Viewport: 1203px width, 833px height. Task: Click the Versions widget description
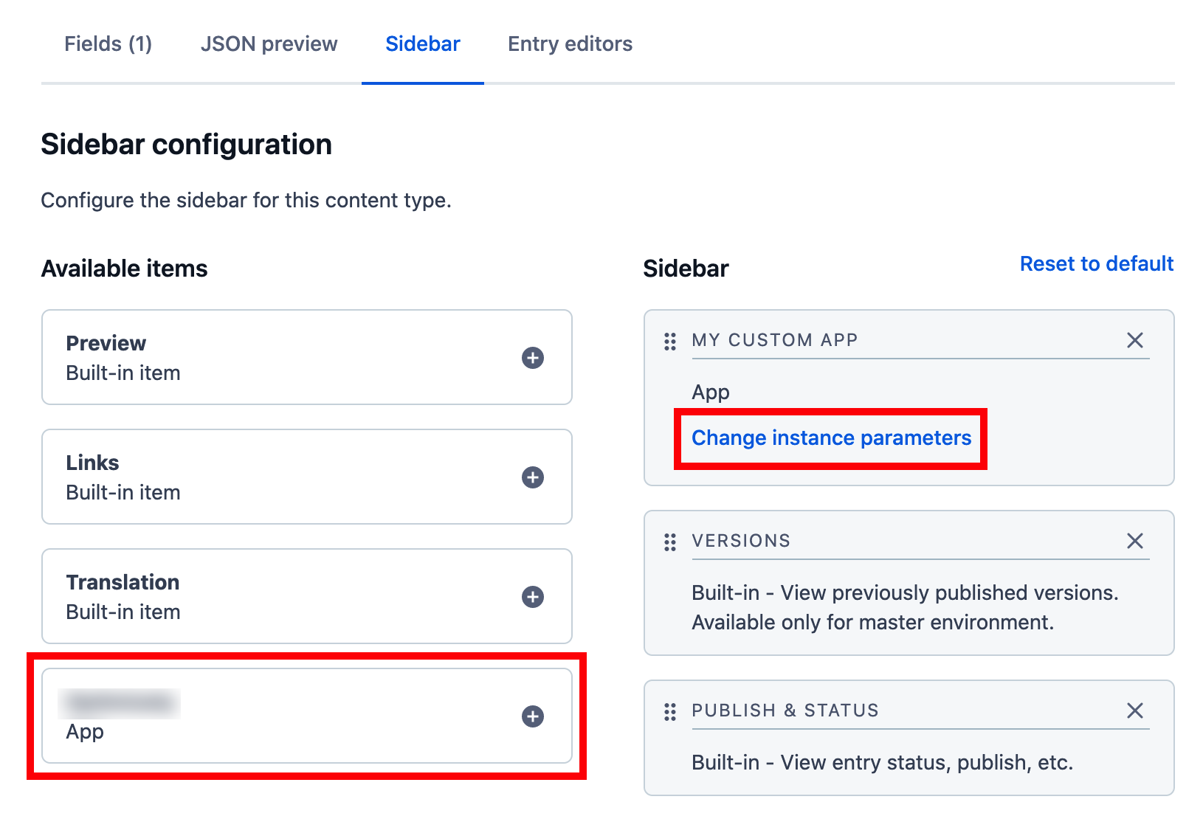pyautogui.click(x=905, y=607)
